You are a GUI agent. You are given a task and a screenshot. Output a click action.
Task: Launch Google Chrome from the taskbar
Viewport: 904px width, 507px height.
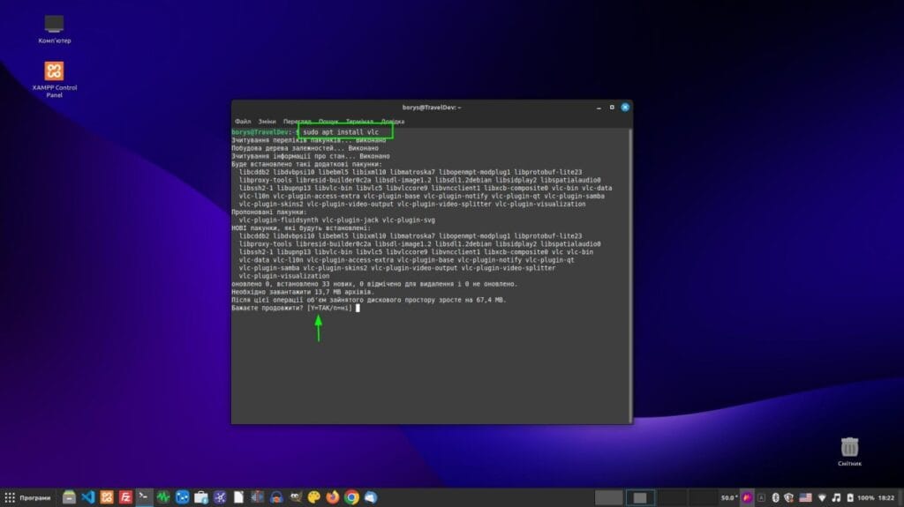click(x=351, y=497)
